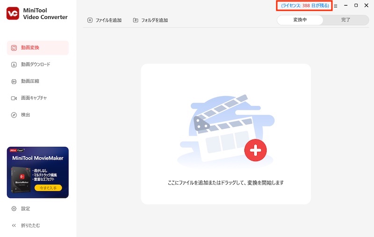Click the license days remaining link
374x237 pixels.
click(x=305, y=6)
